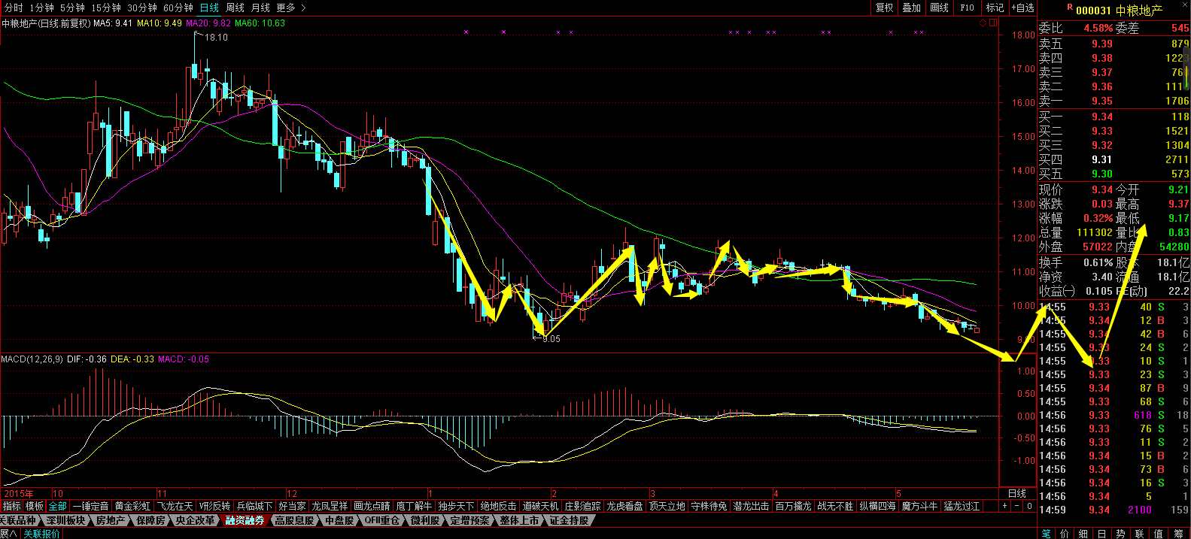The height and width of the screenshot is (539, 1191).
Task: Toggle the 复权 price adjustment option
Action: point(884,8)
